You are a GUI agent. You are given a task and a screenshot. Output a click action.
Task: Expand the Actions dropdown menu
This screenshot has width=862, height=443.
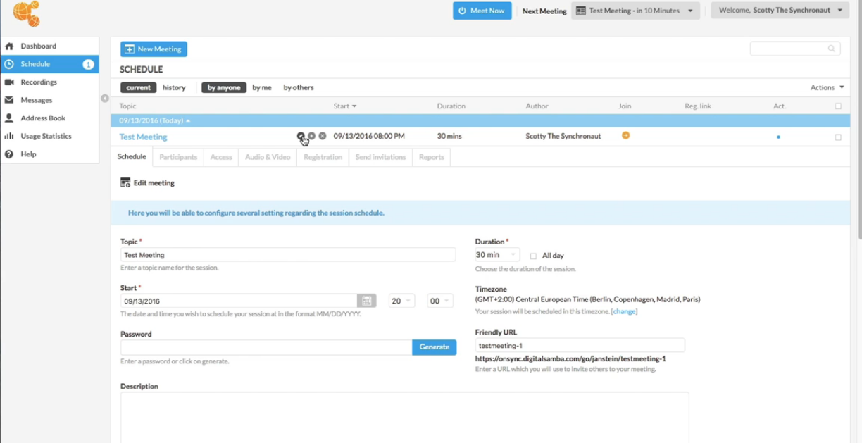[x=827, y=87]
